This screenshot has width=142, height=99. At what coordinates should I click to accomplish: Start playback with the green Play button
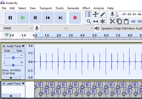(x=23, y=18)
